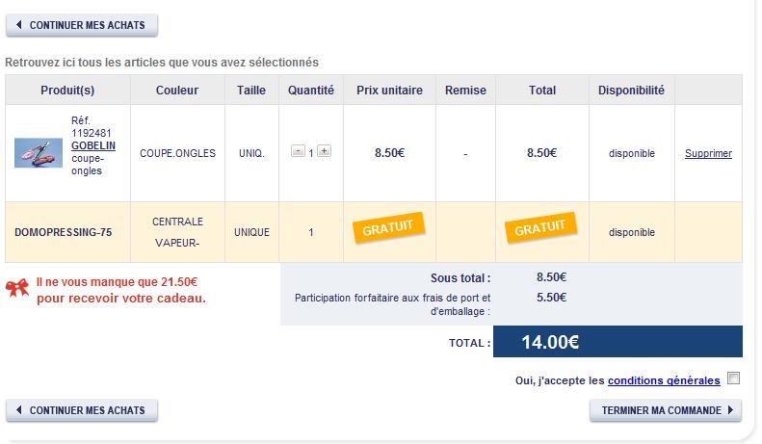Click the red gift bow icon
Screen dimensions: 762x444
point(17,288)
